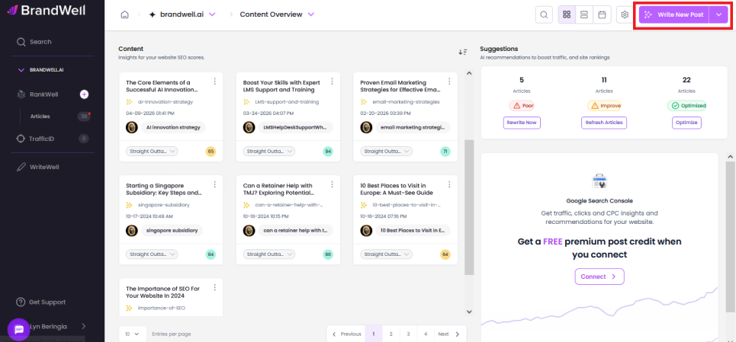
Task: Open Straight Outta dropdown on Email Marketing card
Action: tap(387, 152)
